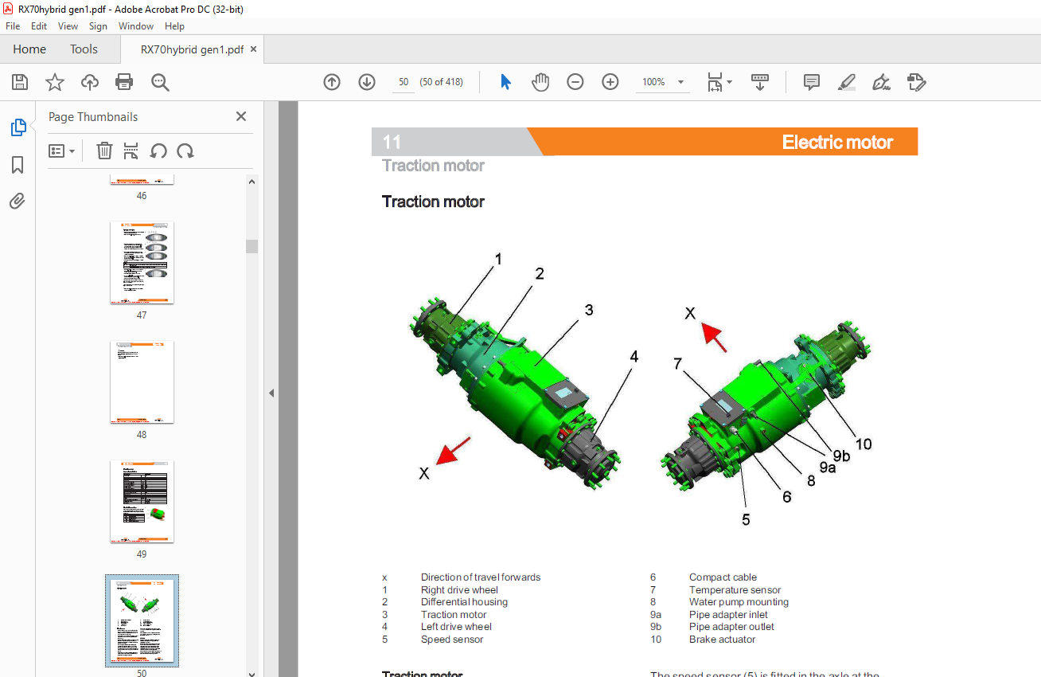Image resolution: width=1041 pixels, height=677 pixels.
Task: Click the scrolling mode toolbar icon
Action: point(760,82)
